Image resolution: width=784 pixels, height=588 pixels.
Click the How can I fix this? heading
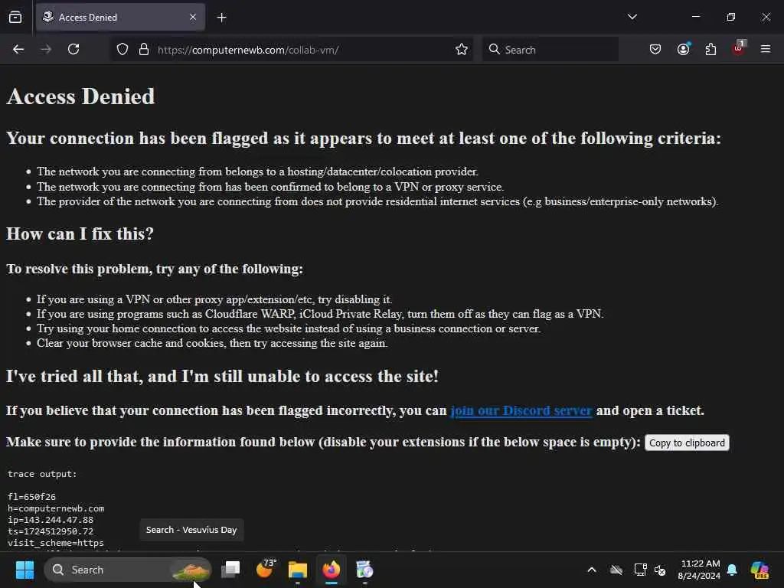(80, 234)
